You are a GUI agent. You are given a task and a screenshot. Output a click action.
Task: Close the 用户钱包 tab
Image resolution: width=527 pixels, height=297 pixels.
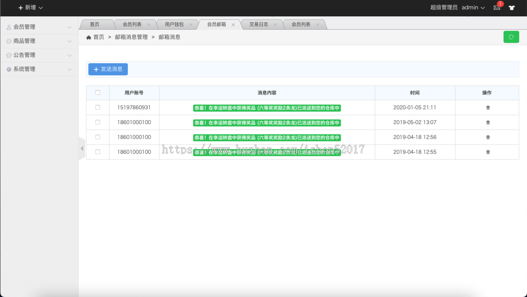point(191,25)
